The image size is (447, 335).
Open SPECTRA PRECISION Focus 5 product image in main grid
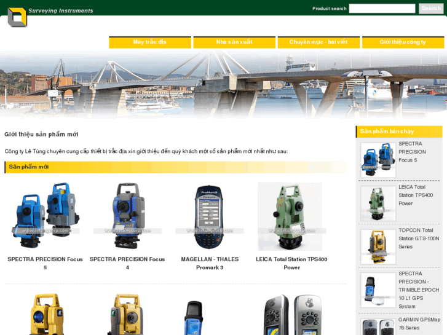click(x=45, y=216)
